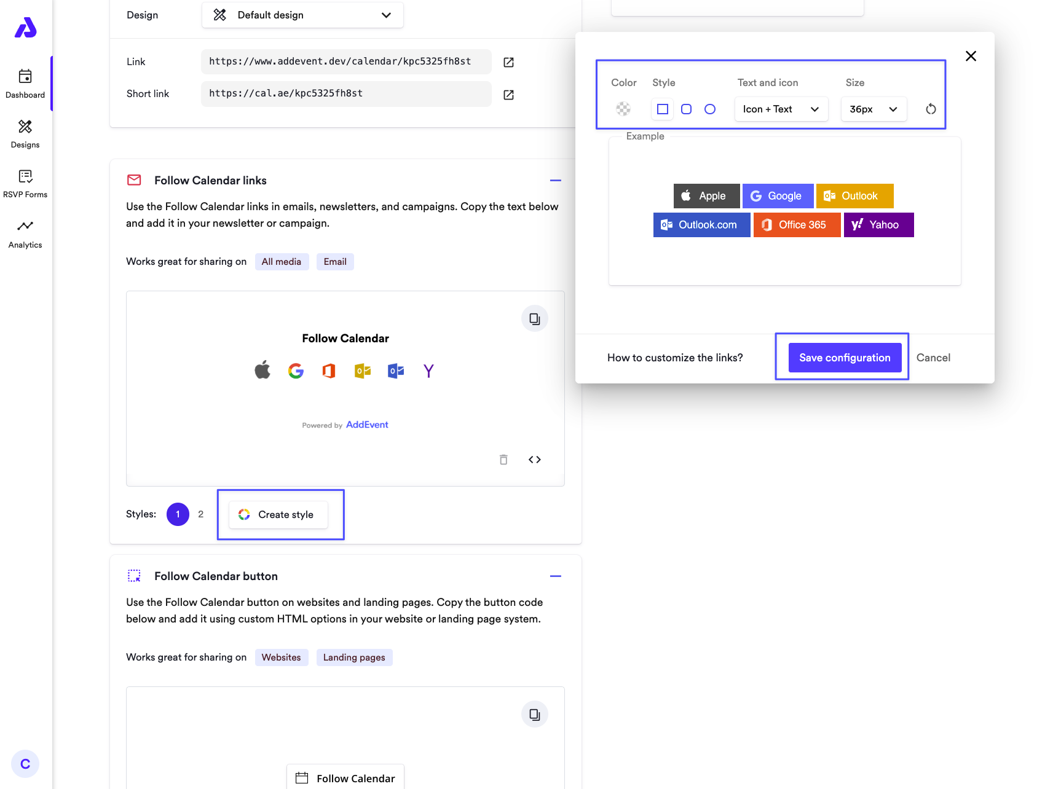Select the square corner style
This screenshot has width=1061, height=789.
coord(663,109)
